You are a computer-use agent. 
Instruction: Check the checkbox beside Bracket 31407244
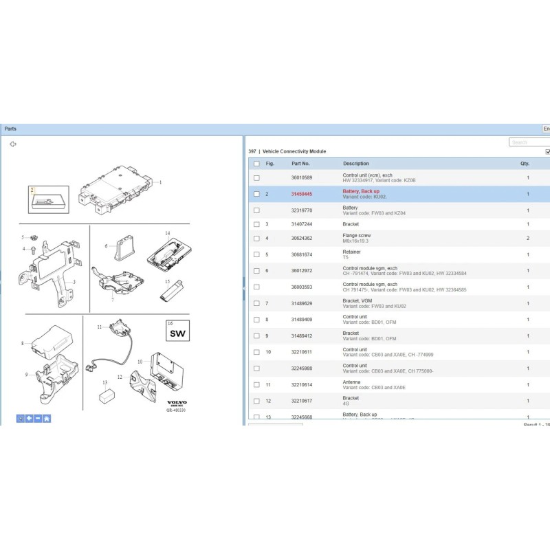click(x=258, y=223)
